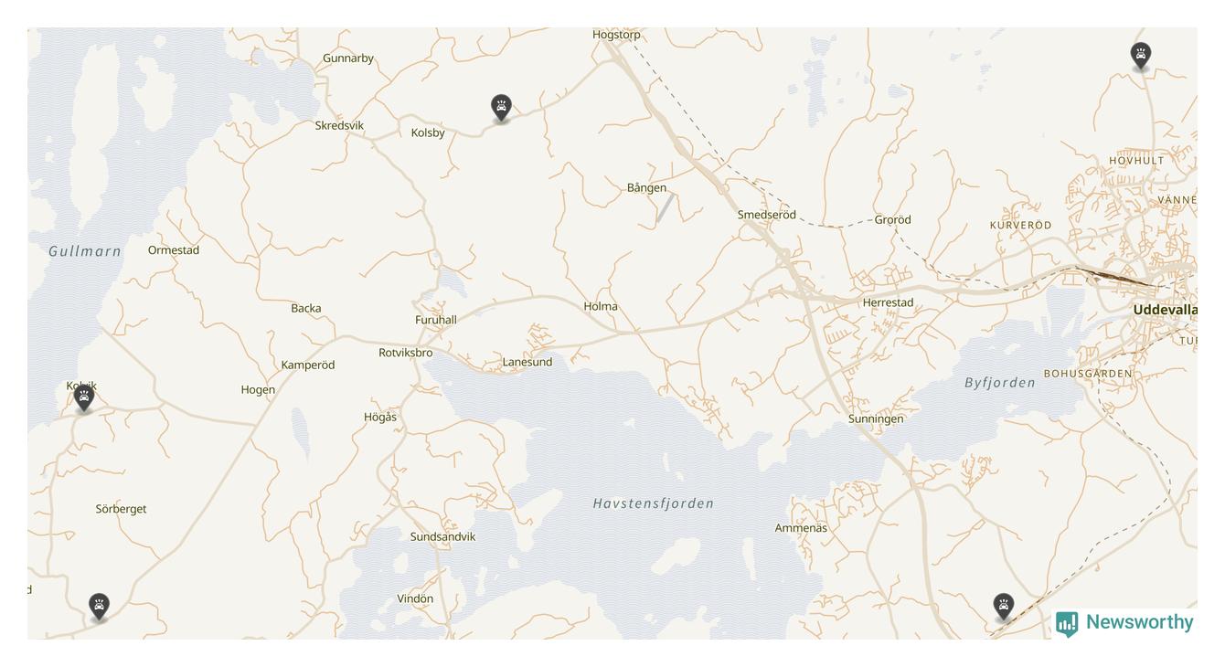The width and height of the screenshot is (1225, 667).
Task: Click the Byfjorden label on map
Action: coord(1000,383)
